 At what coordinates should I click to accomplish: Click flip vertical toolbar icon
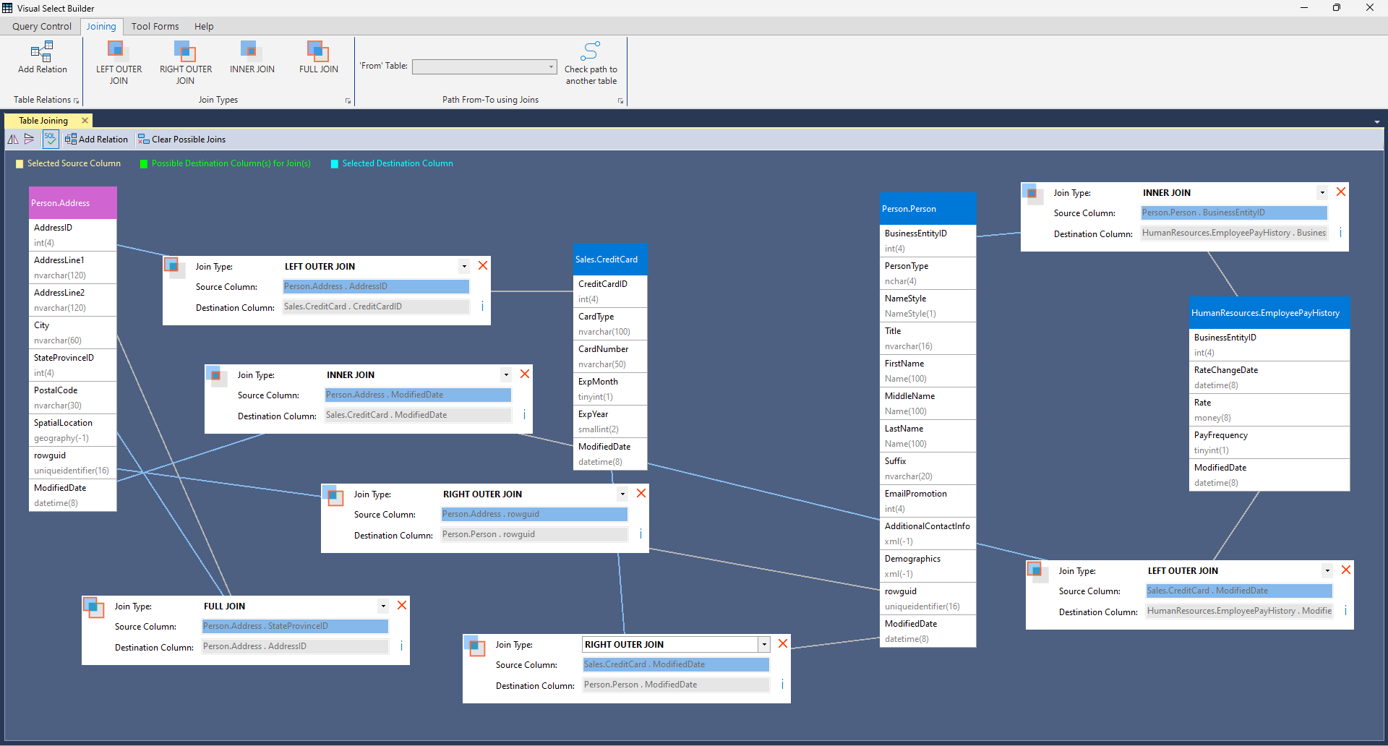pyautogui.click(x=29, y=139)
